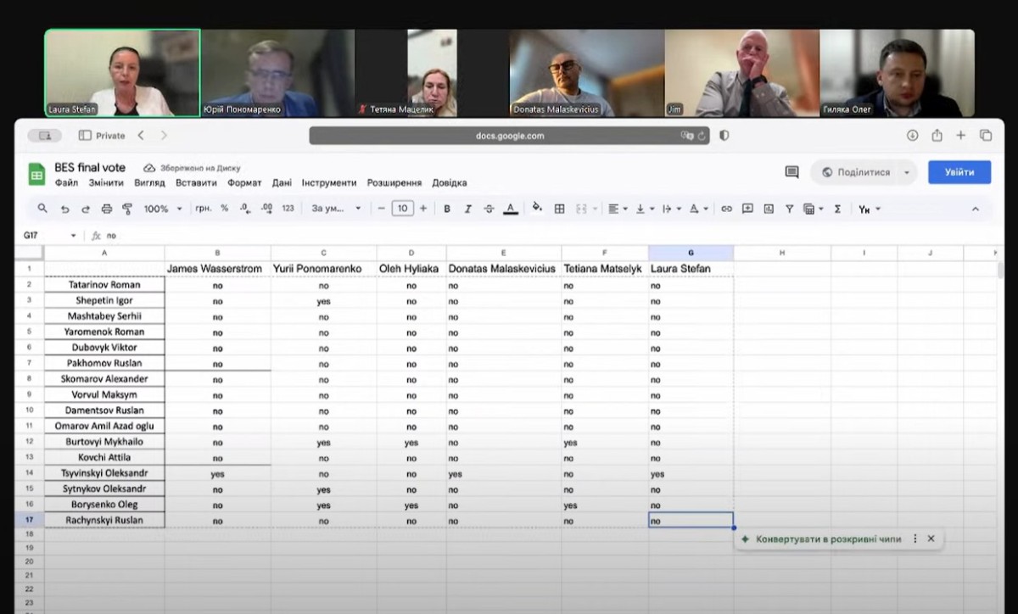Screen dimensions: 1018x614
Task: Click the saved to Drive cloud icon
Action: pos(149,168)
